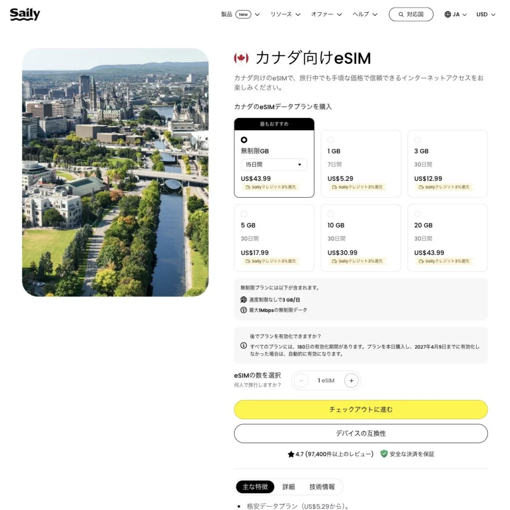
Task: Expand the オファー menu
Action: pyautogui.click(x=326, y=14)
